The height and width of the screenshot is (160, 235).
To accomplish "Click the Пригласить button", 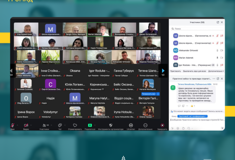I will pyautogui.click(x=176, y=71).
